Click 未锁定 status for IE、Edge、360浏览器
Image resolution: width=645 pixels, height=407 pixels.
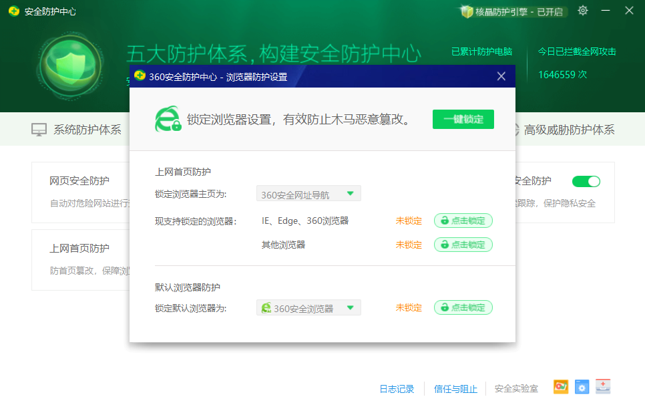point(409,221)
